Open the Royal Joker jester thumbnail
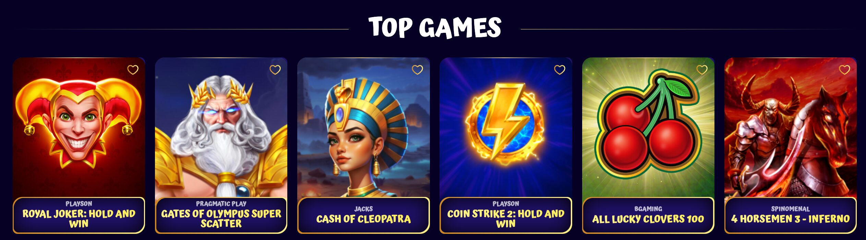 click(x=79, y=127)
